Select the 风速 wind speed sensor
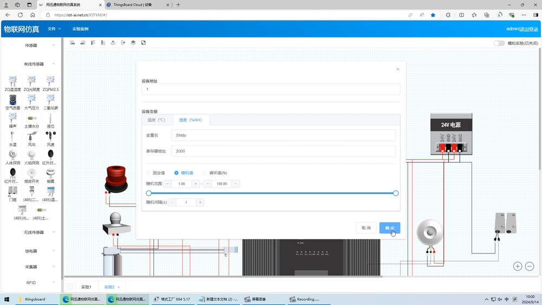The image size is (542, 305). (x=50, y=137)
